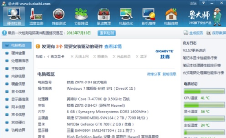The image size is (226, 138).
Task: Open 电脑维修 computer repair
Action: (171, 16)
